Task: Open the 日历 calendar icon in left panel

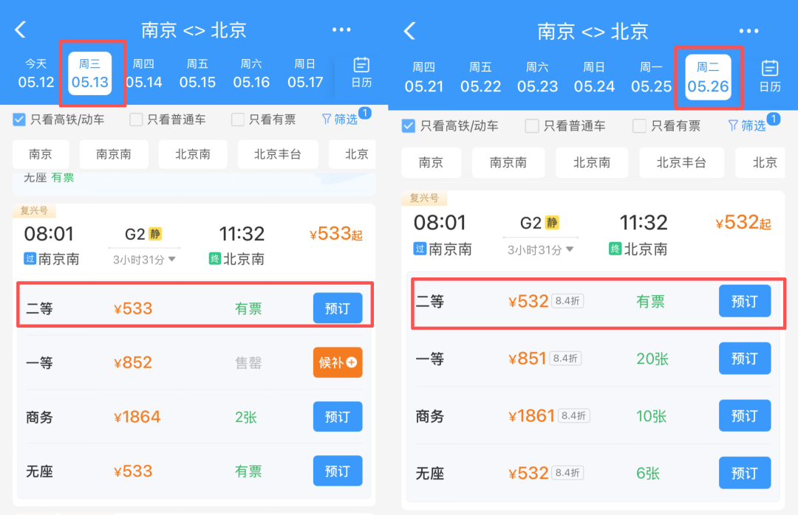Action: point(361,73)
